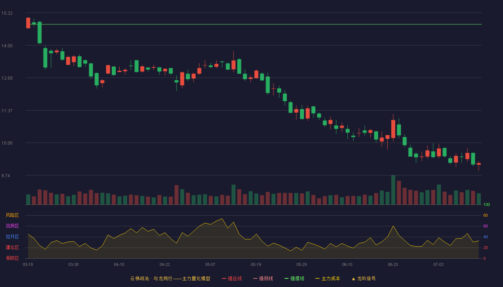Select the 风险区 zone label
The image size is (503, 287).
12,215
